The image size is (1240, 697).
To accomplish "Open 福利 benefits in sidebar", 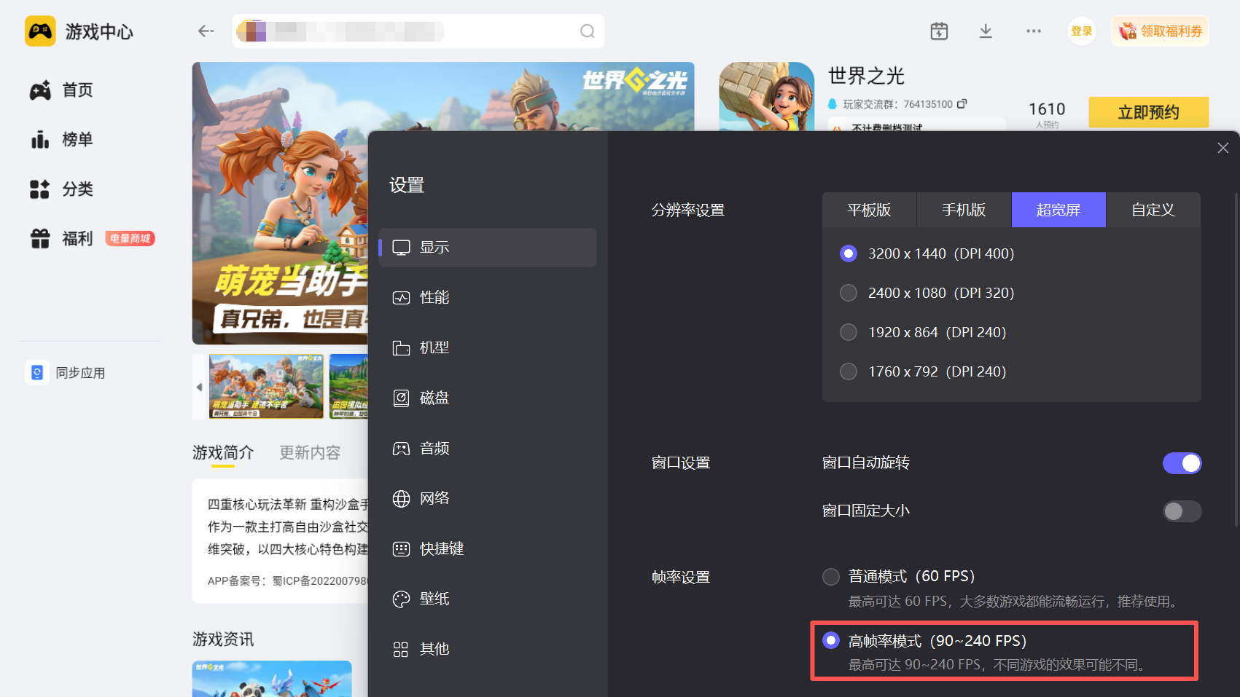I will click(62, 239).
